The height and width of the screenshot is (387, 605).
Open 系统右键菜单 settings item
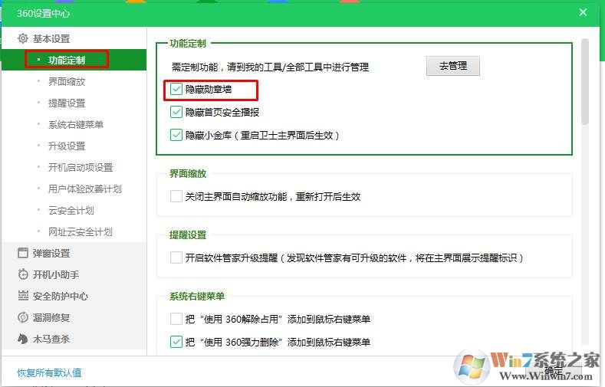pos(76,124)
